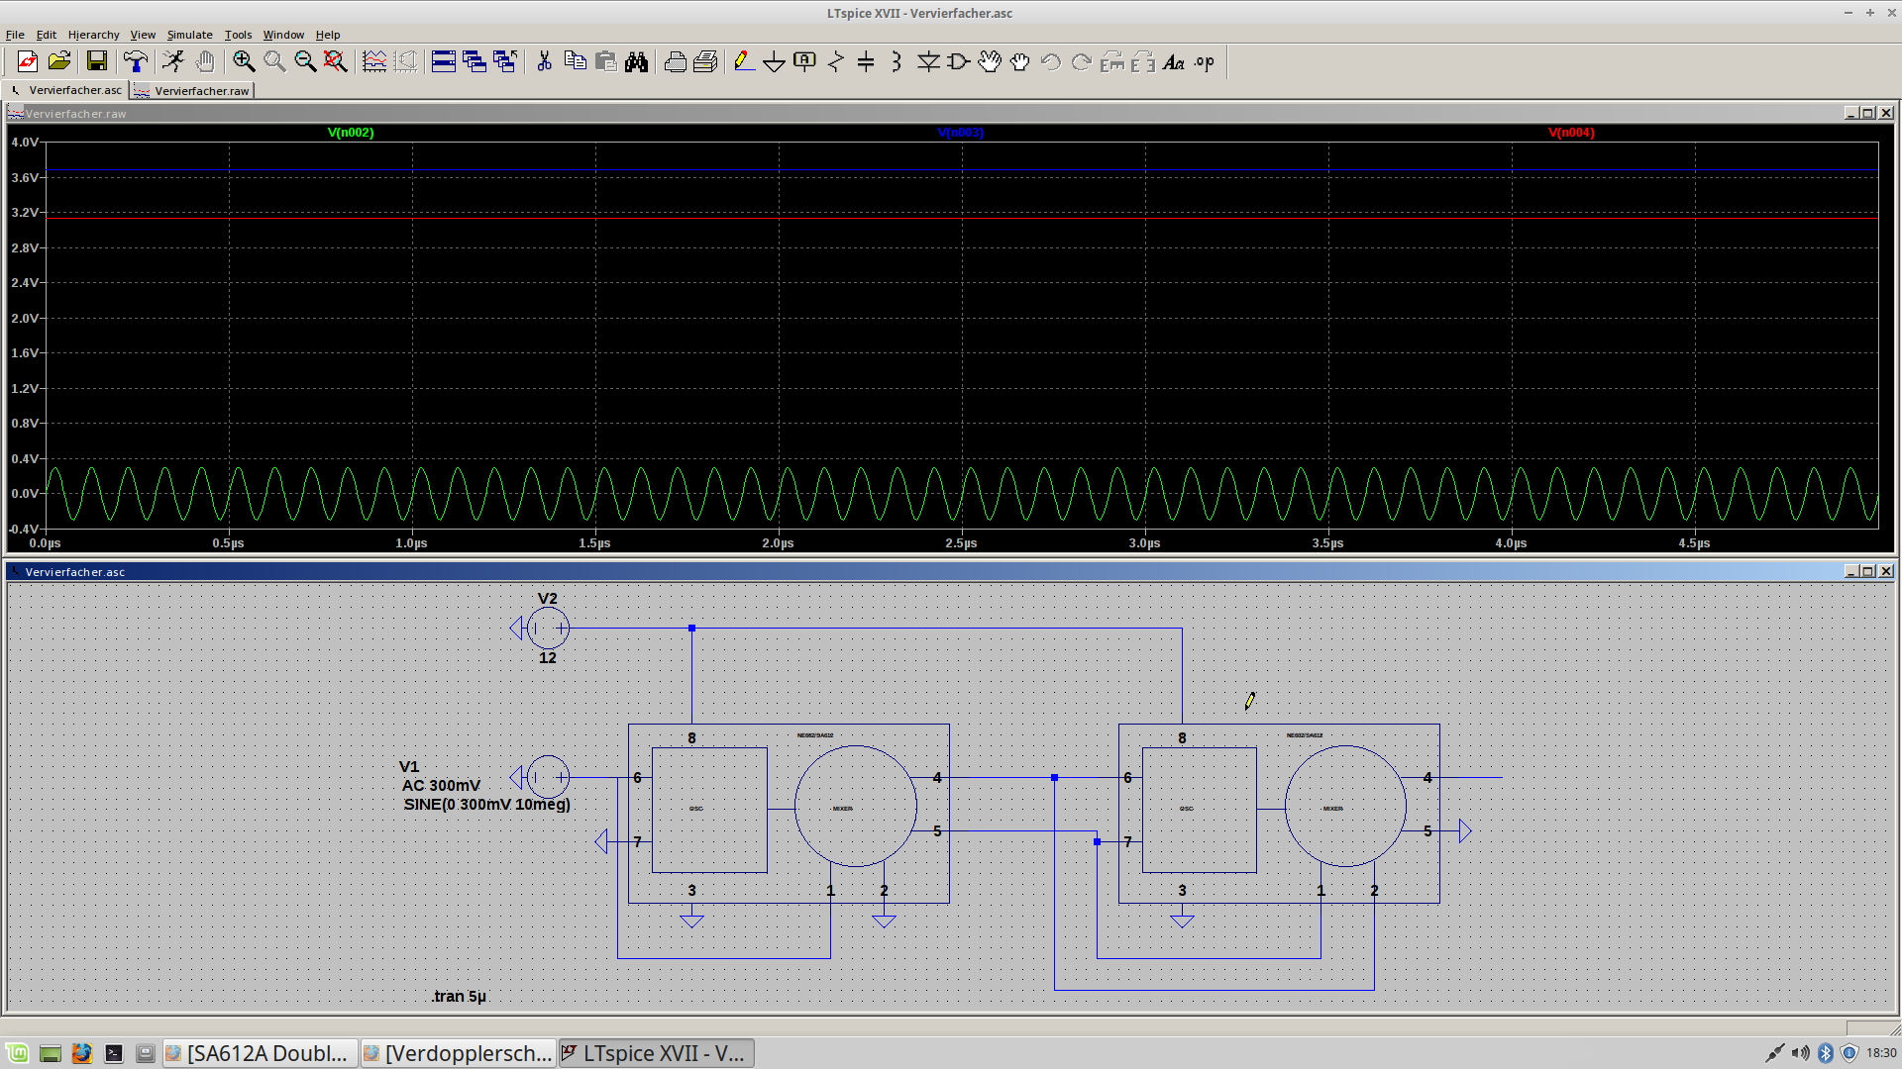
Task: Place a capacitor component
Action: 866,61
